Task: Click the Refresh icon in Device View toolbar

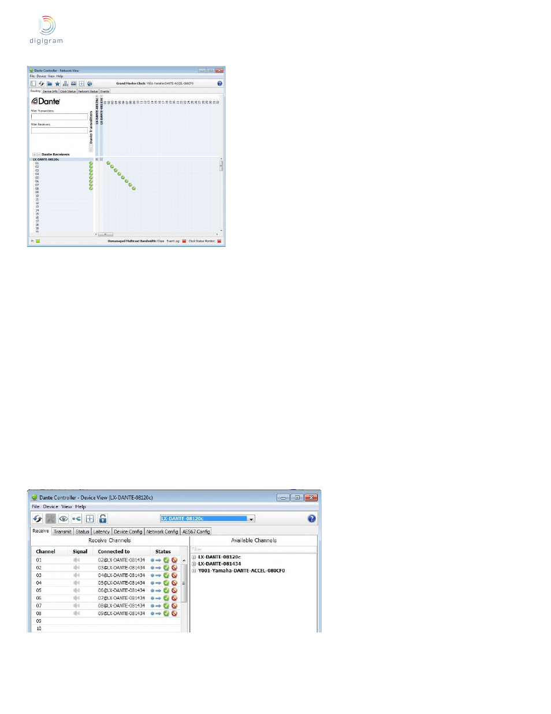Action: (x=38, y=519)
